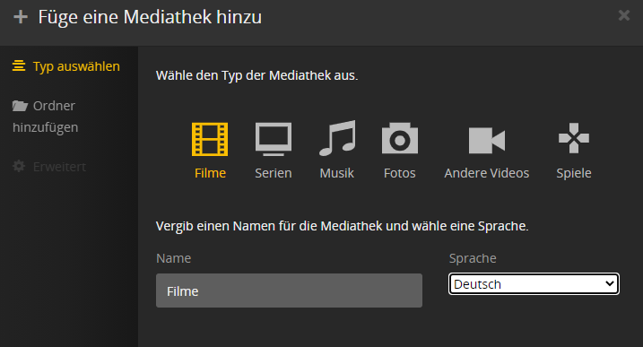The height and width of the screenshot is (347, 643).
Task: Close the Füge eine Mediathek hinzu dialog
Action: click(x=624, y=15)
